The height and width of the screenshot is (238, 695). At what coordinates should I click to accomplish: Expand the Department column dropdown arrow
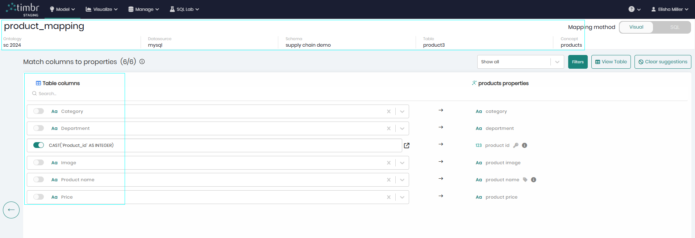402,128
